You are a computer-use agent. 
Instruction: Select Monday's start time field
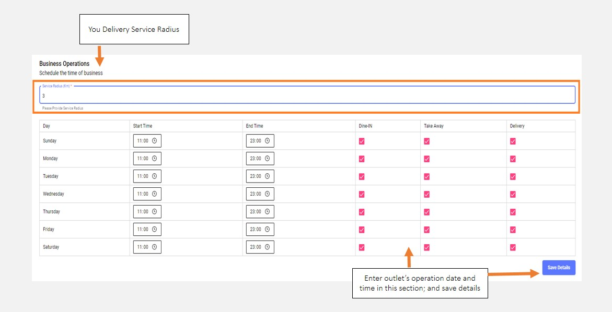pyautogui.click(x=143, y=159)
